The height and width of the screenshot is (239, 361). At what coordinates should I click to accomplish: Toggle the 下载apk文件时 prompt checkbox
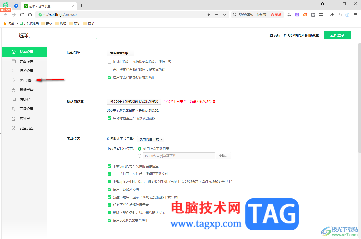[x=109, y=182]
